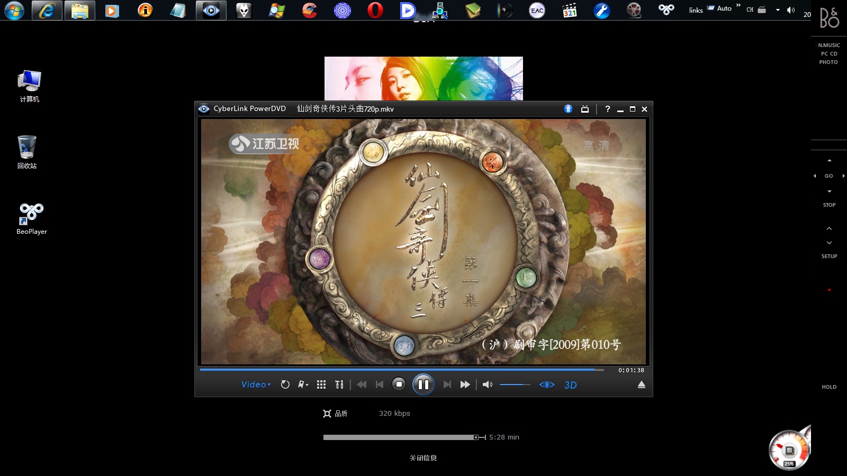The width and height of the screenshot is (847, 476).
Task: Mute the PowerDVD volume
Action: [488, 385]
